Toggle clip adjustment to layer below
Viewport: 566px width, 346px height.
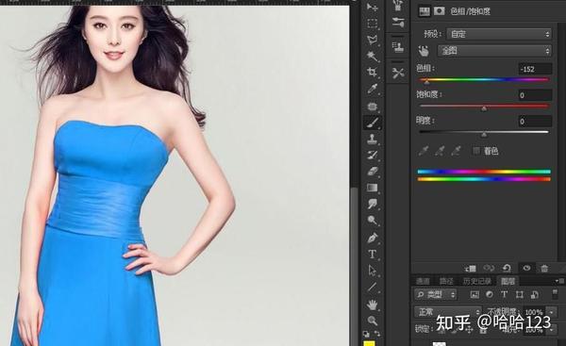coord(471,268)
